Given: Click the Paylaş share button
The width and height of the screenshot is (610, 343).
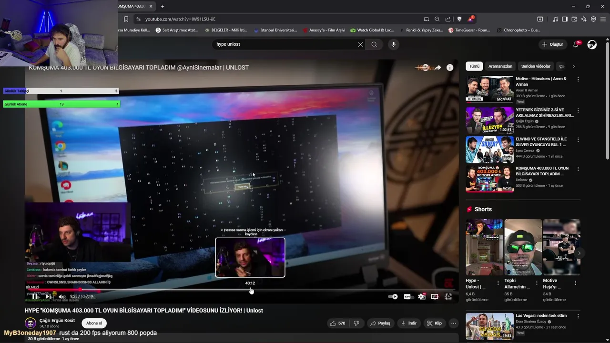Looking at the screenshot, I should [x=380, y=323].
